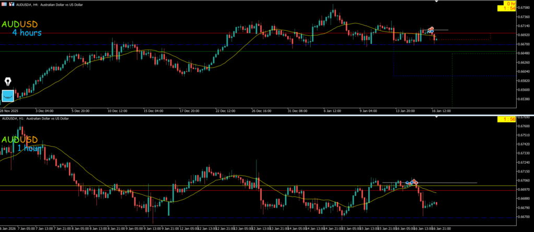
Task: Click the trade marker cluster on H4 chart
Action: point(430,30)
